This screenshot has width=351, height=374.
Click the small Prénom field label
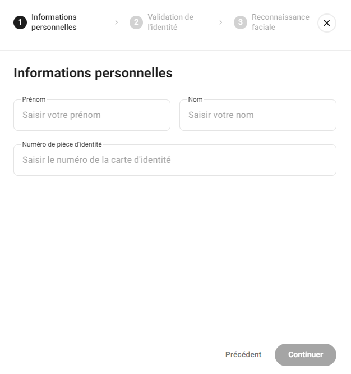click(x=34, y=99)
